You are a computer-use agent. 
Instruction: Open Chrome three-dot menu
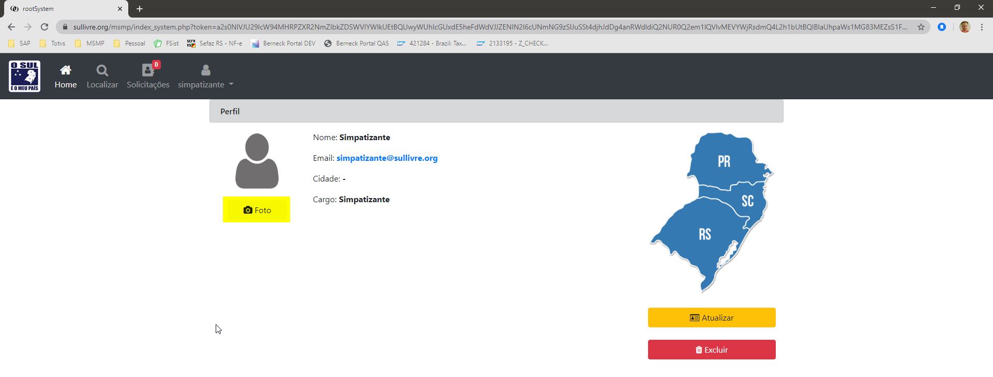click(982, 27)
